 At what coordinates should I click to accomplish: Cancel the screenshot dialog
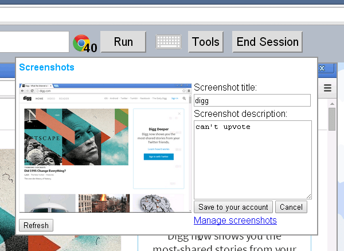pyautogui.click(x=291, y=207)
